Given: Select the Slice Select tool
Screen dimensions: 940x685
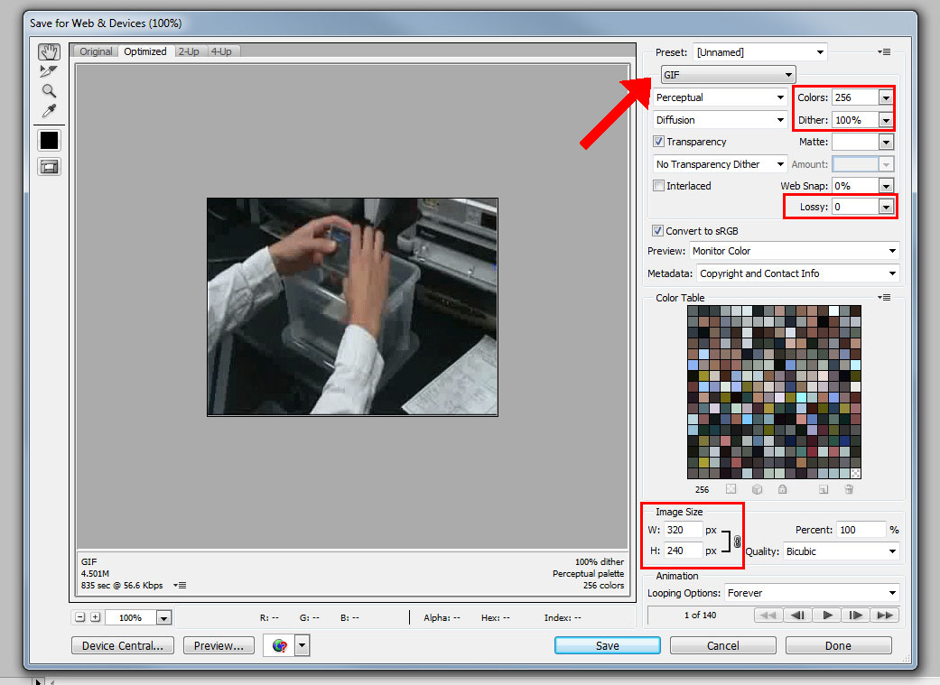Looking at the screenshot, I should click(x=48, y=70).
